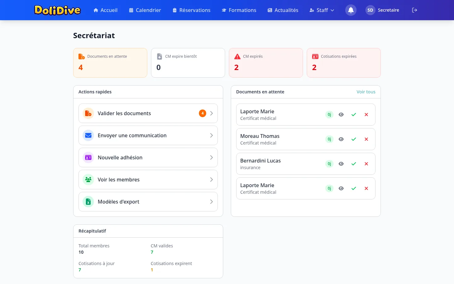Click the name Moreau Thomas
Image resolution: width=454 pixels, height=284 pixels.
coord(260,136)
